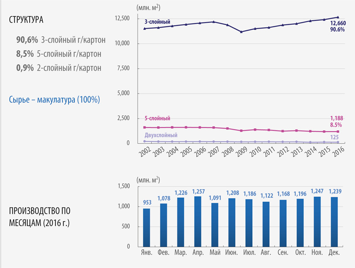Click the 125 value label
Image resolution: width=355 pixels, height=268 pixels.
pos(334,137)
